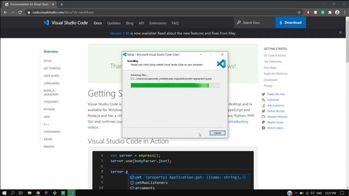The width and height of the screenshot is (349, 196).
Task: Open Task View on taskbar
Action: tap(21, 193)
